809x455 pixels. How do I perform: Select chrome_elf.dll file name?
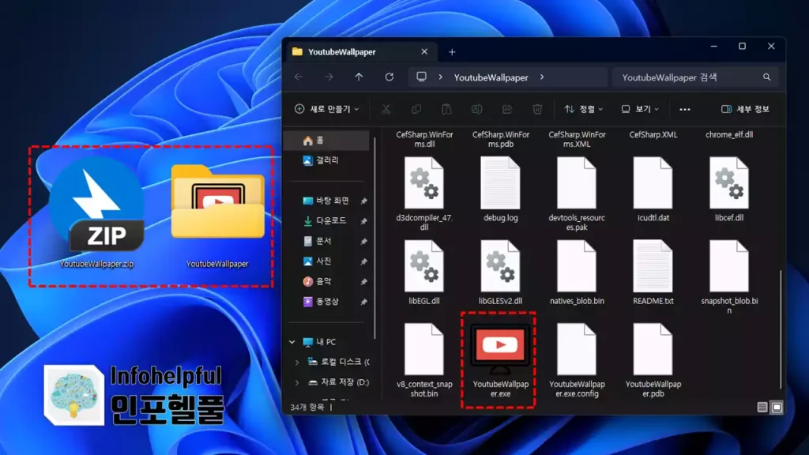(729, 134)
